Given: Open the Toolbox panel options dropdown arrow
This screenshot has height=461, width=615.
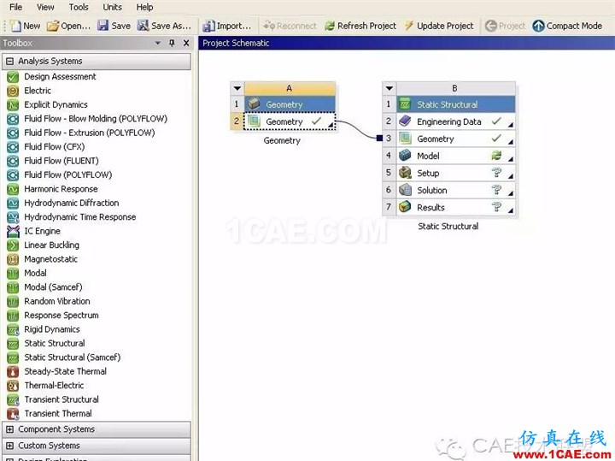Looking at the screenshot, I should point(158,43).
